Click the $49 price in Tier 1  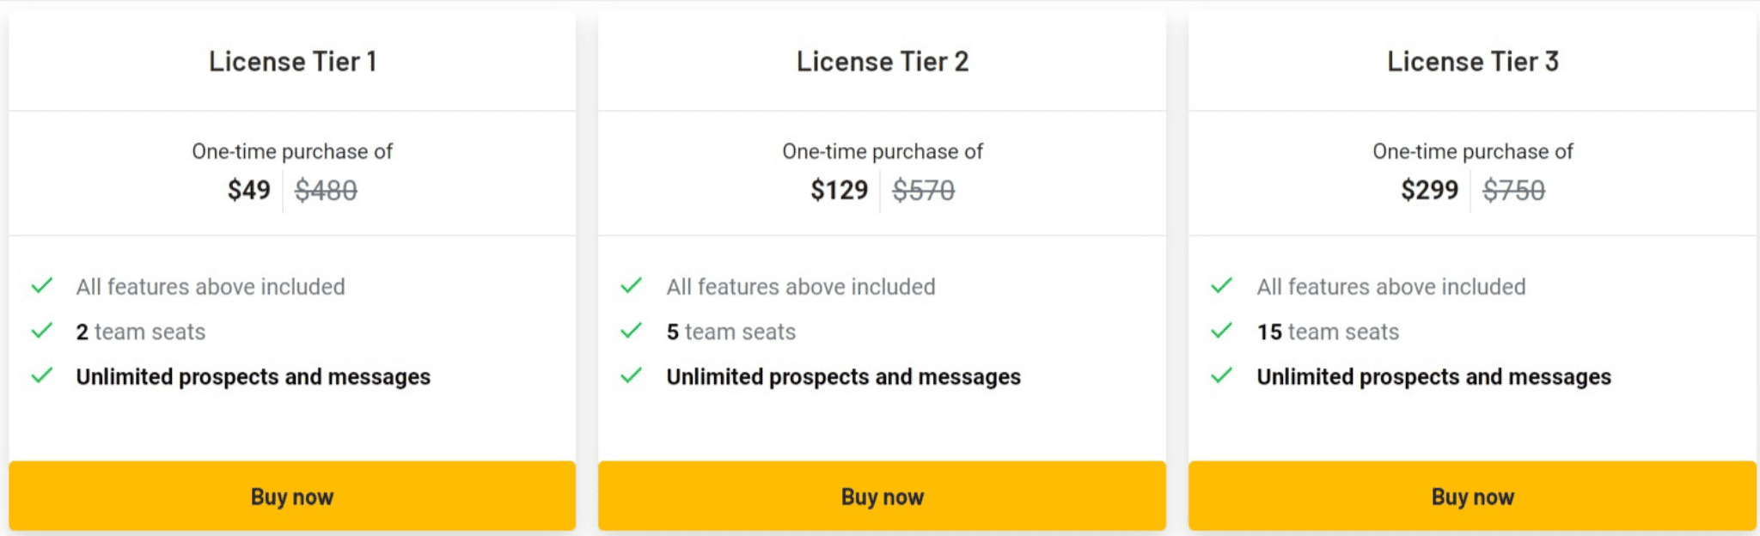[249, 190]
